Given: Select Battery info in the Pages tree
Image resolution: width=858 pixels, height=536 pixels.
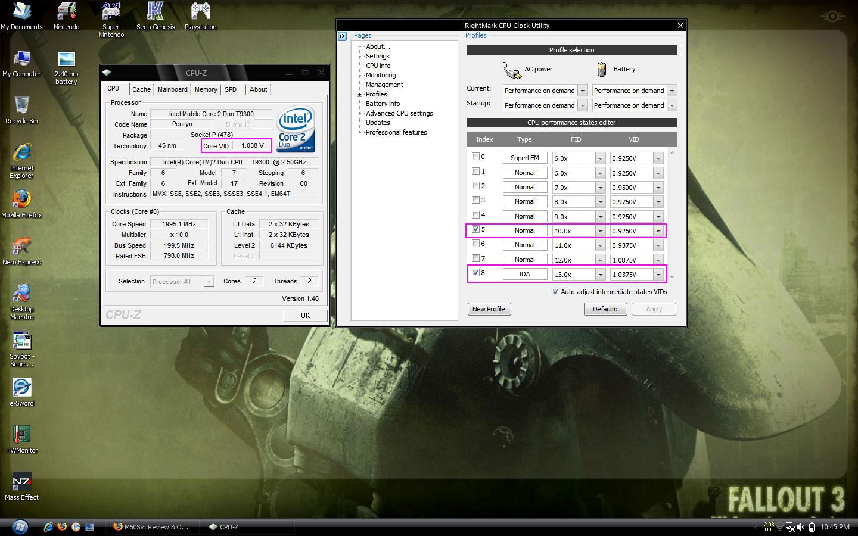Looking at the screenshot, I should point(383,104).
